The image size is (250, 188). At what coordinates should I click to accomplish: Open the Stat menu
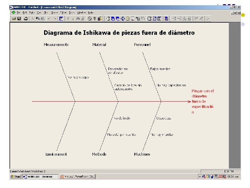click(x=46, y=13)
